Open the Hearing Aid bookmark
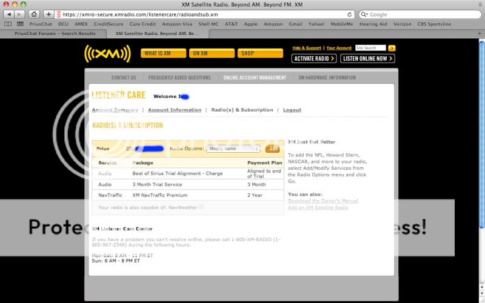This screenshot has height=303, width=485. click(x=373, y=24)
